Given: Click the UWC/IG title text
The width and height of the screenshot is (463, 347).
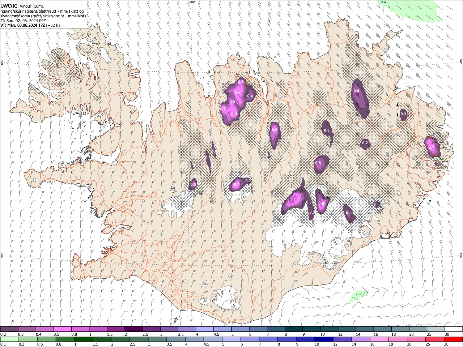Looking at the screenshot, I should pyautogui.click(x=9, y=6).
